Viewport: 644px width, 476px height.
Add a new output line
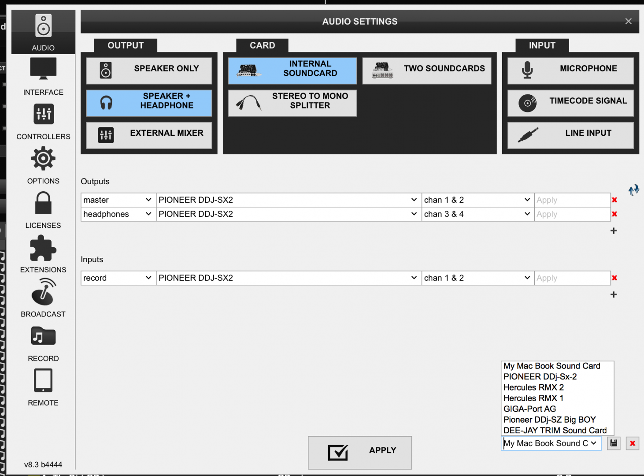tap(614, 231)
